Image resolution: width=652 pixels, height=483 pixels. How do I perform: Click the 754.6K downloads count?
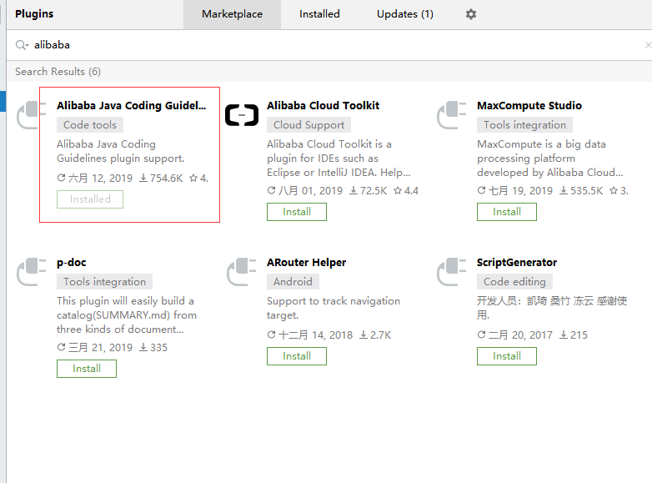(161, 179)
